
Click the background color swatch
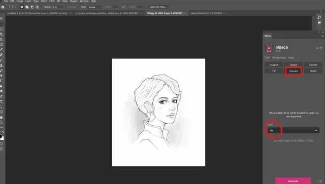[3, 138]
